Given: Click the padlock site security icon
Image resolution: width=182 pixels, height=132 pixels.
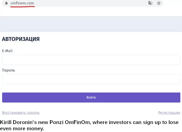Looking at the screenshot, I should click(x=6, y=3).
